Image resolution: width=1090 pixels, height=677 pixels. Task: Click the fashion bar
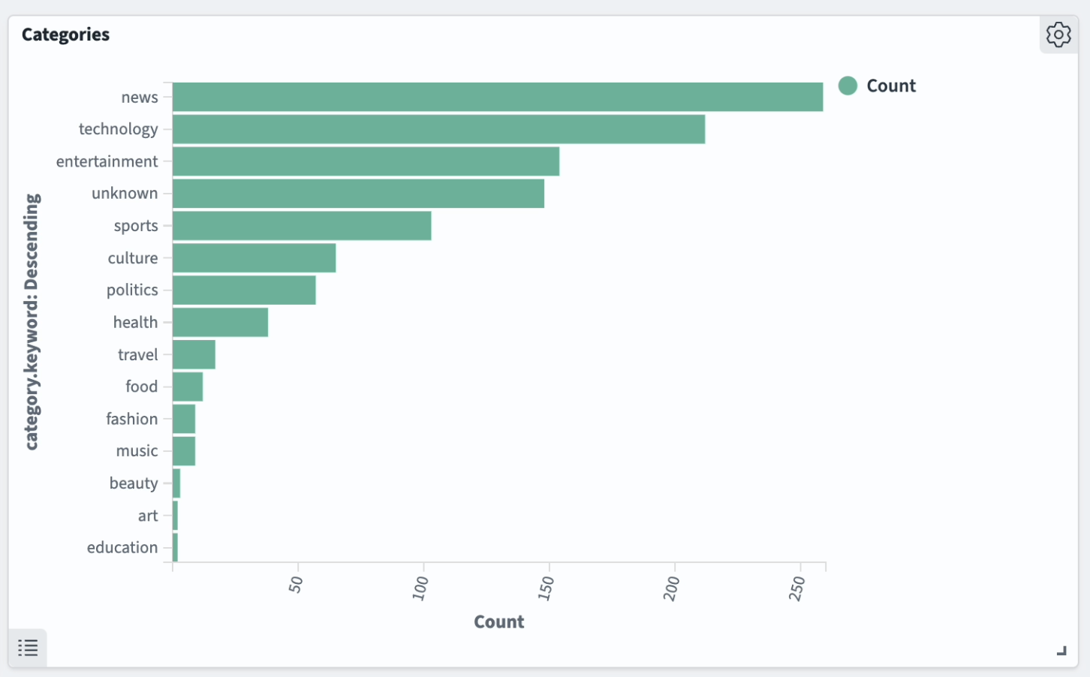pyautogui.click(x=184, y=419)
